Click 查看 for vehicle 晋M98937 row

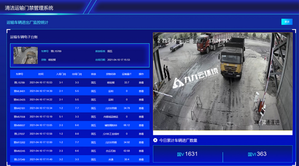[x=141, y=125]
